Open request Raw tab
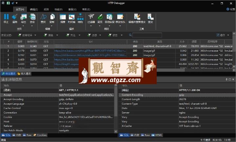This screenshot has height=142, width=236. [27, 135]
